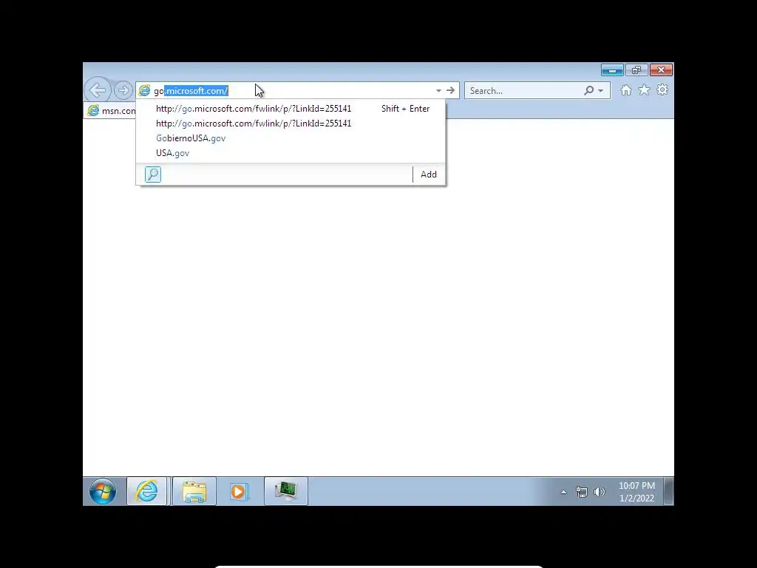The width and height of the screenshot is (757, 568).
Task: Restore down the Internet Explorer window
Action: [637, 70]
